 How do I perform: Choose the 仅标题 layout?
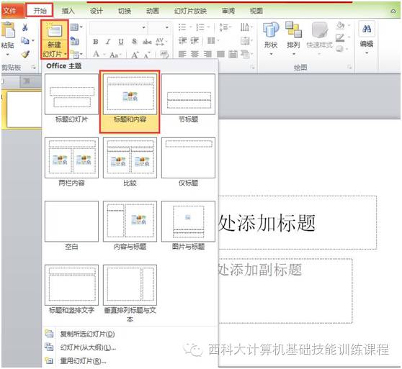189,163
